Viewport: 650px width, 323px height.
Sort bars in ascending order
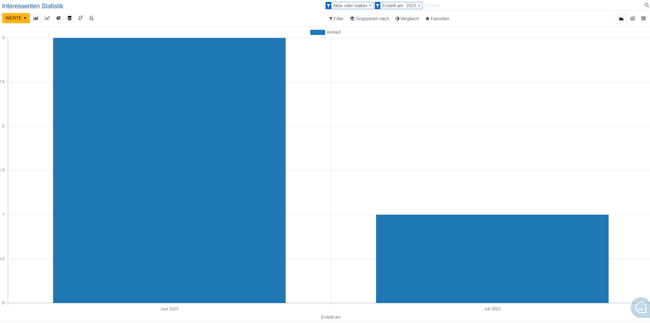click(92, 18)
